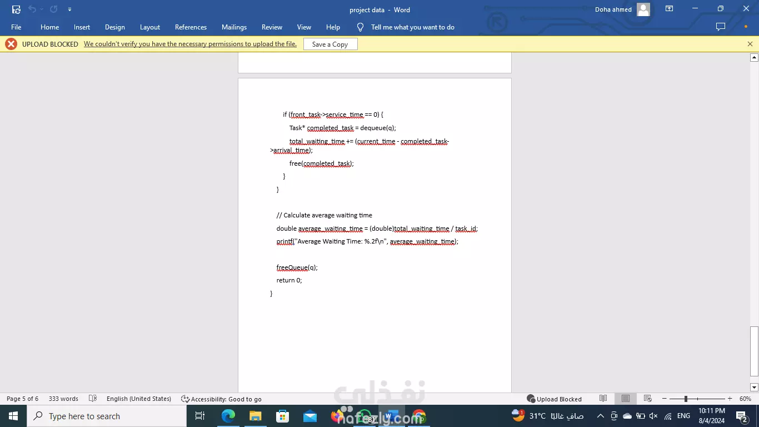Select the References ribbon tab
The height and width of the screenshot is (427, 759).
tap(191, 27)
